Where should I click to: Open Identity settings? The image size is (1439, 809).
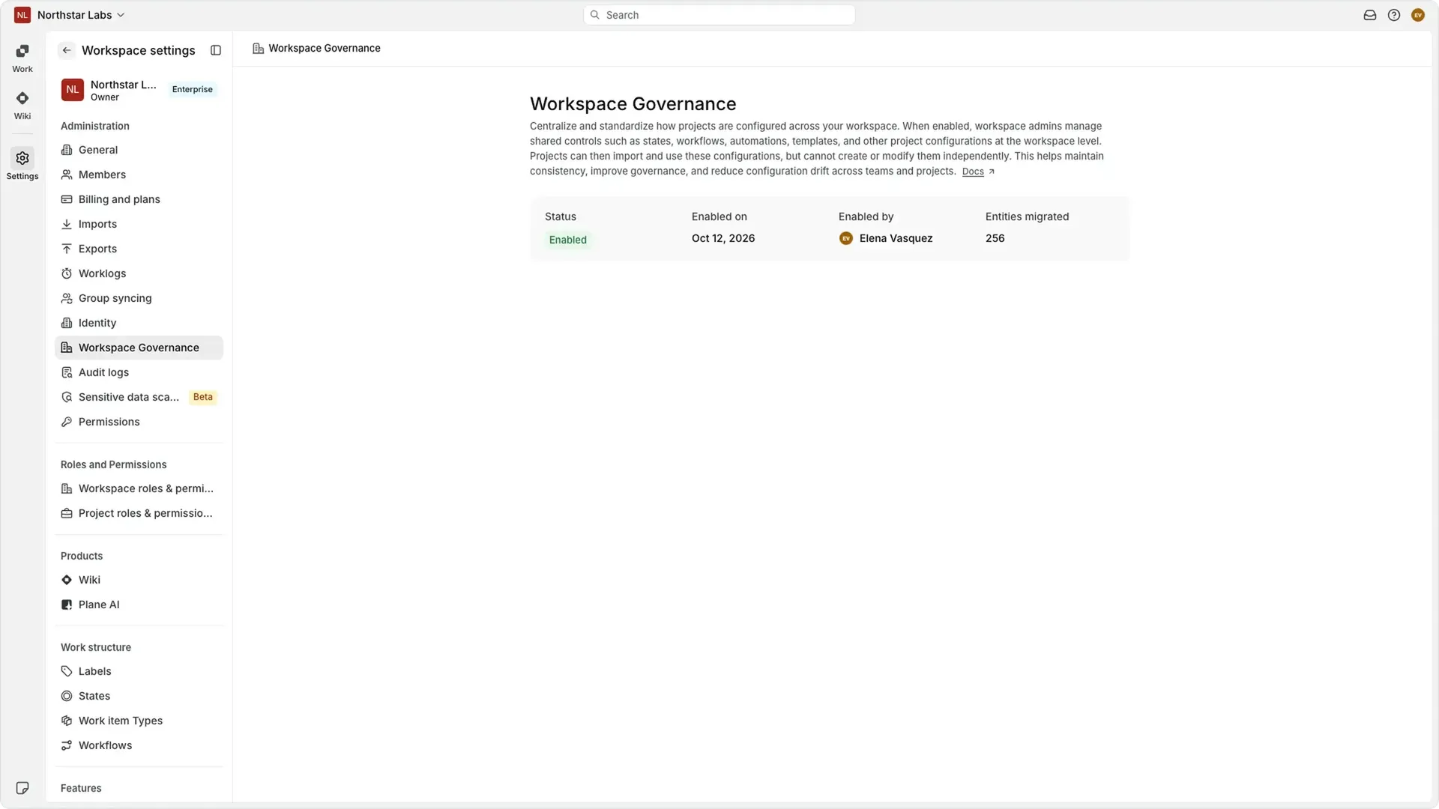[x=139, y=323]
